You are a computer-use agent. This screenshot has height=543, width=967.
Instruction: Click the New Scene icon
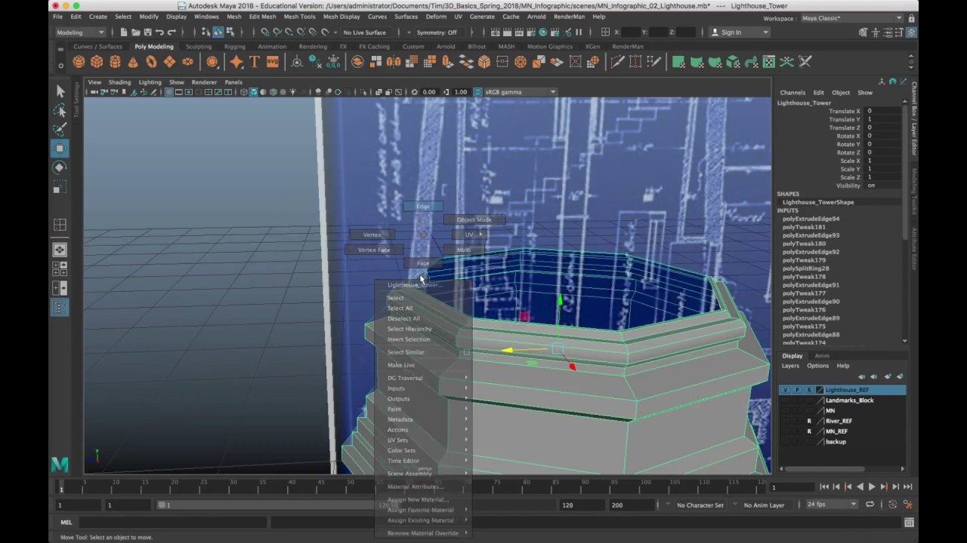pyautogui.click(x=124, y=32)
